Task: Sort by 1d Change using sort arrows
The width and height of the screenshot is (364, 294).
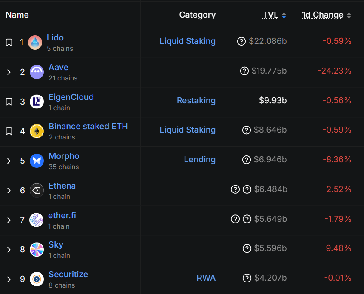Action: pyautogui.click(x=349, y=15)
